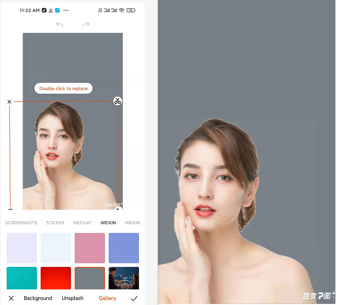The width and height of the screenshot is (337, 305).
Task: Confirm changes with the checkmark icon
Action: [134, 298]
